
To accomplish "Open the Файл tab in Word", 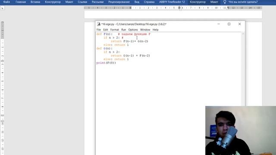I will point(6,2).
